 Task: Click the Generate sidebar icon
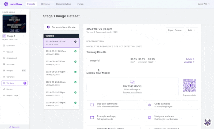coord(4,77)
